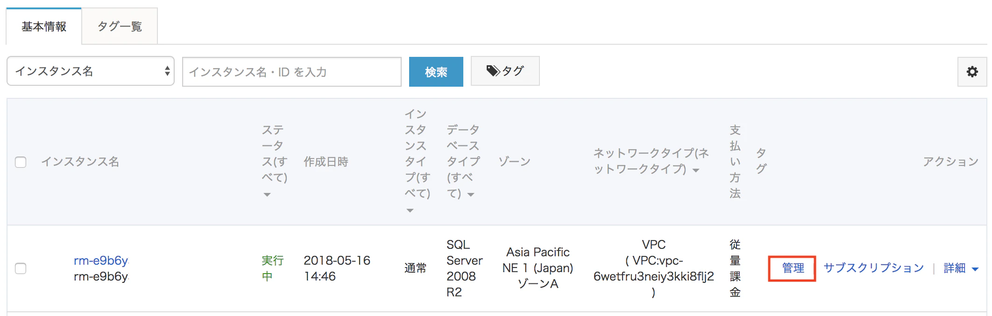Tick the checkbox for row rm-e9b6y
Screen dimensions: 992x316
21,268
